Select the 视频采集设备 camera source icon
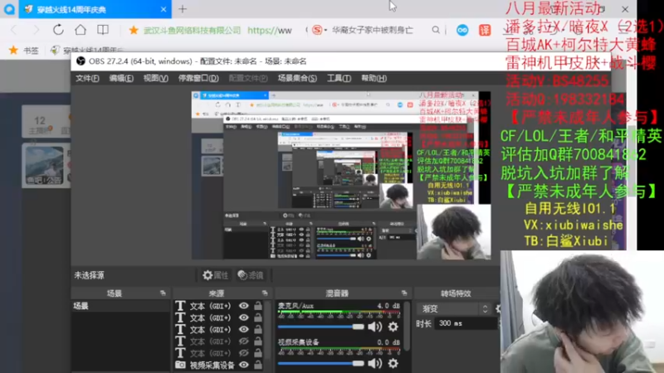Viewport: 664px width, 373px height. coord(180,365)
